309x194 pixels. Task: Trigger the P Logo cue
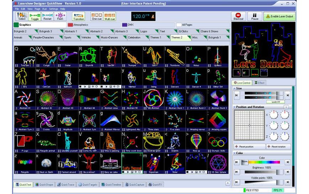click(x=25, y=142)
